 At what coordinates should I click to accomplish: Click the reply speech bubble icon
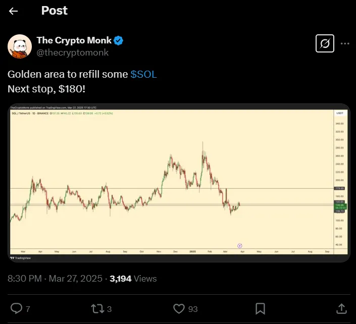[x=17, y=308]
